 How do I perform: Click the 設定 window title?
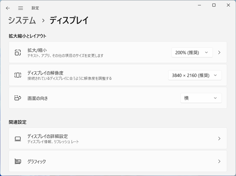pos(35,8)
